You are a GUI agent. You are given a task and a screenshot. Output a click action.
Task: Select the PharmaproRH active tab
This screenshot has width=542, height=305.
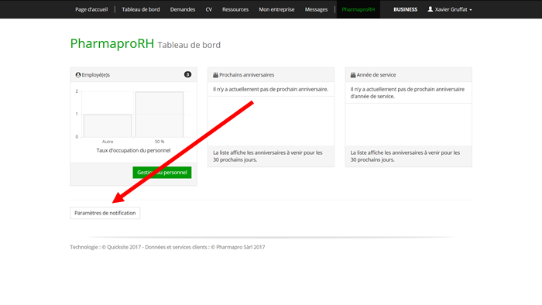click(358, 9)
